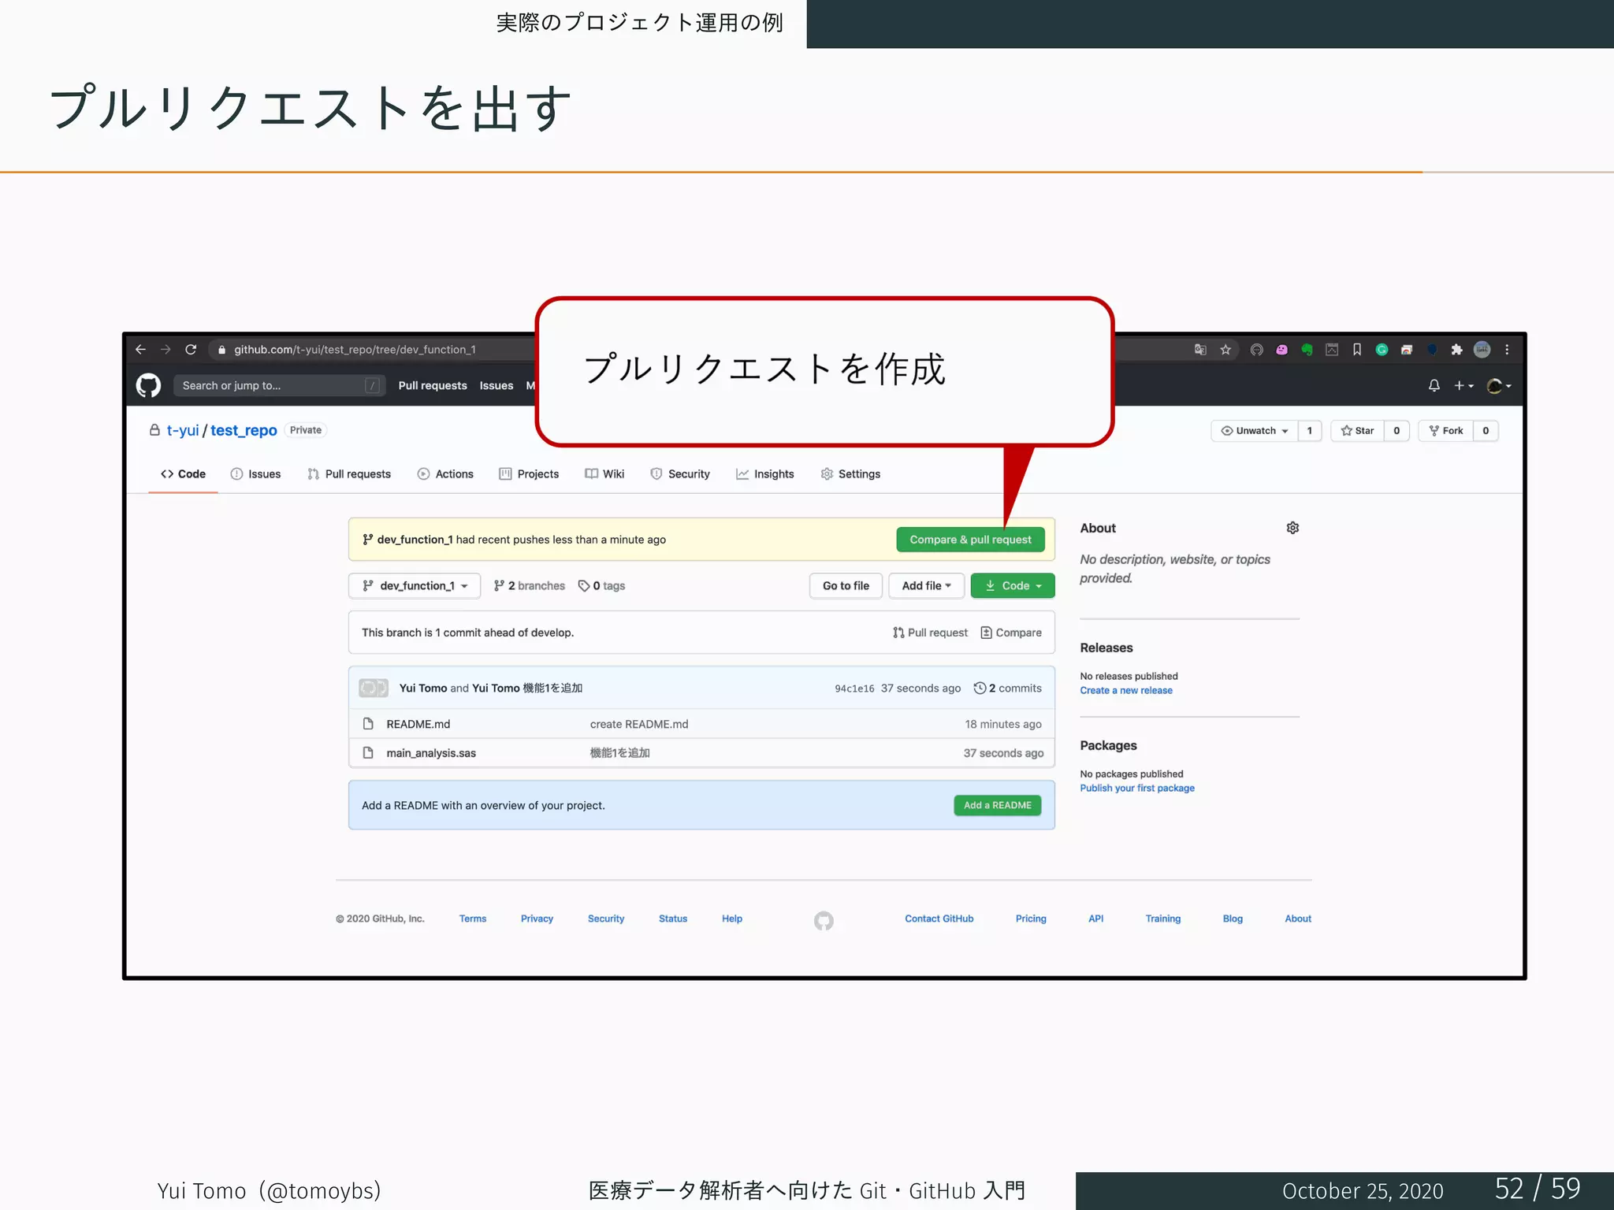Image resolution: width=1614 pixels, height=1210 pixels.
Task: Select the Insights tab
Action: pyautogui.click(x=764, y=473)
